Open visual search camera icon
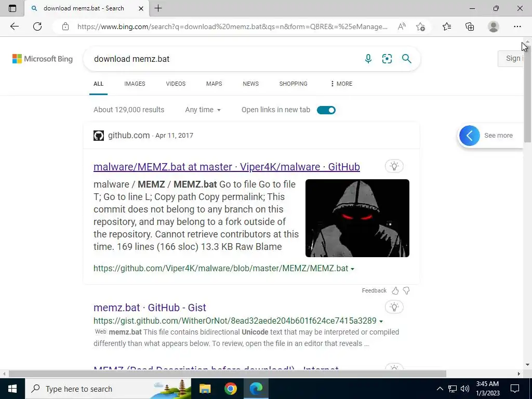Image resolution: width=532 pixels, height=399 pixels. click(387, 59)
